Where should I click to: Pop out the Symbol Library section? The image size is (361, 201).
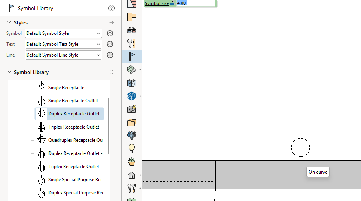click(111, 72)
